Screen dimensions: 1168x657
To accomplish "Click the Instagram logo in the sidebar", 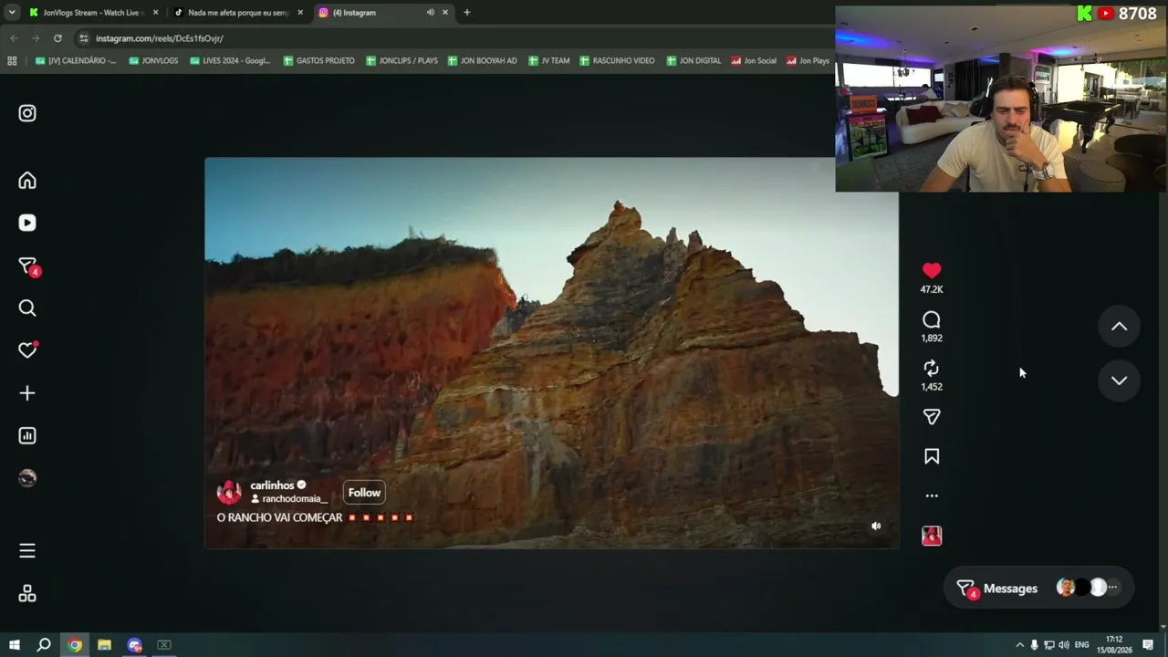I will pyautogui.click(x=27, y=113).
